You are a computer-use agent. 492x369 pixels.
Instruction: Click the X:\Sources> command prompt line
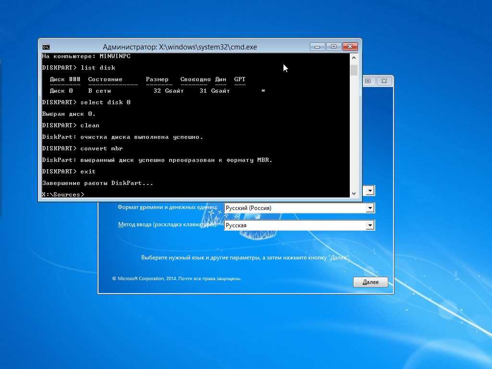coord(63,194)
